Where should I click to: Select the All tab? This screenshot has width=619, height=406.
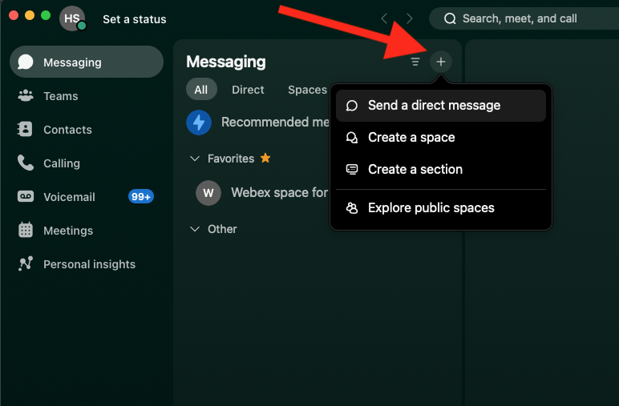200,90
